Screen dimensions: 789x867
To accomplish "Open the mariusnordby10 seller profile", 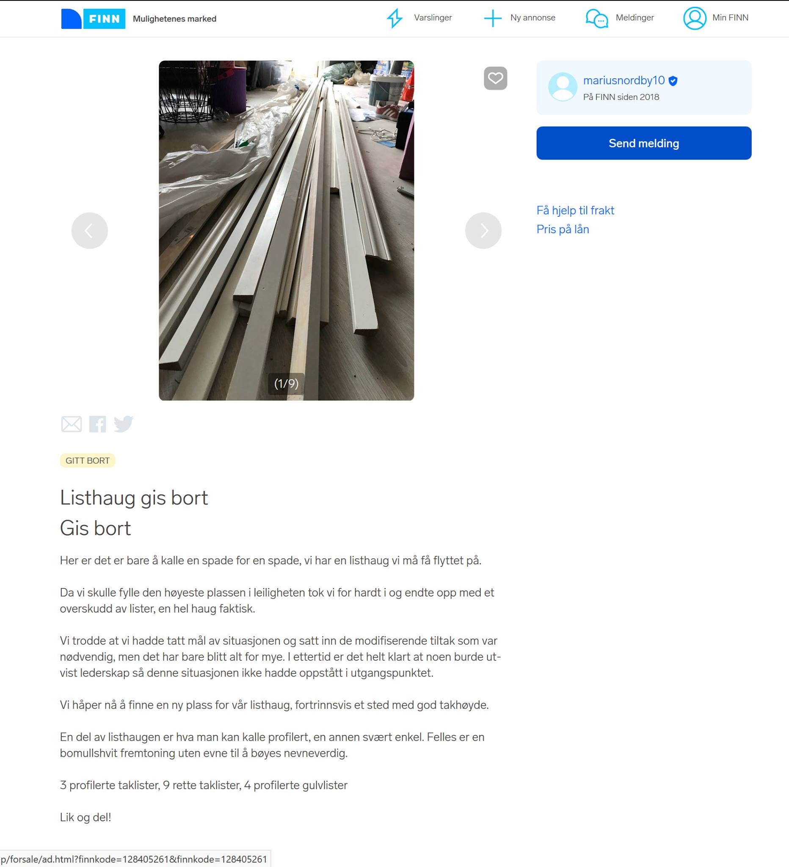I will click(x=624, y=80).
